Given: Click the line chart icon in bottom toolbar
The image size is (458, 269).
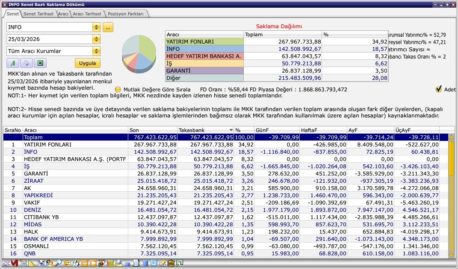Looking at the screenshot, I should (x=6, y=263).
